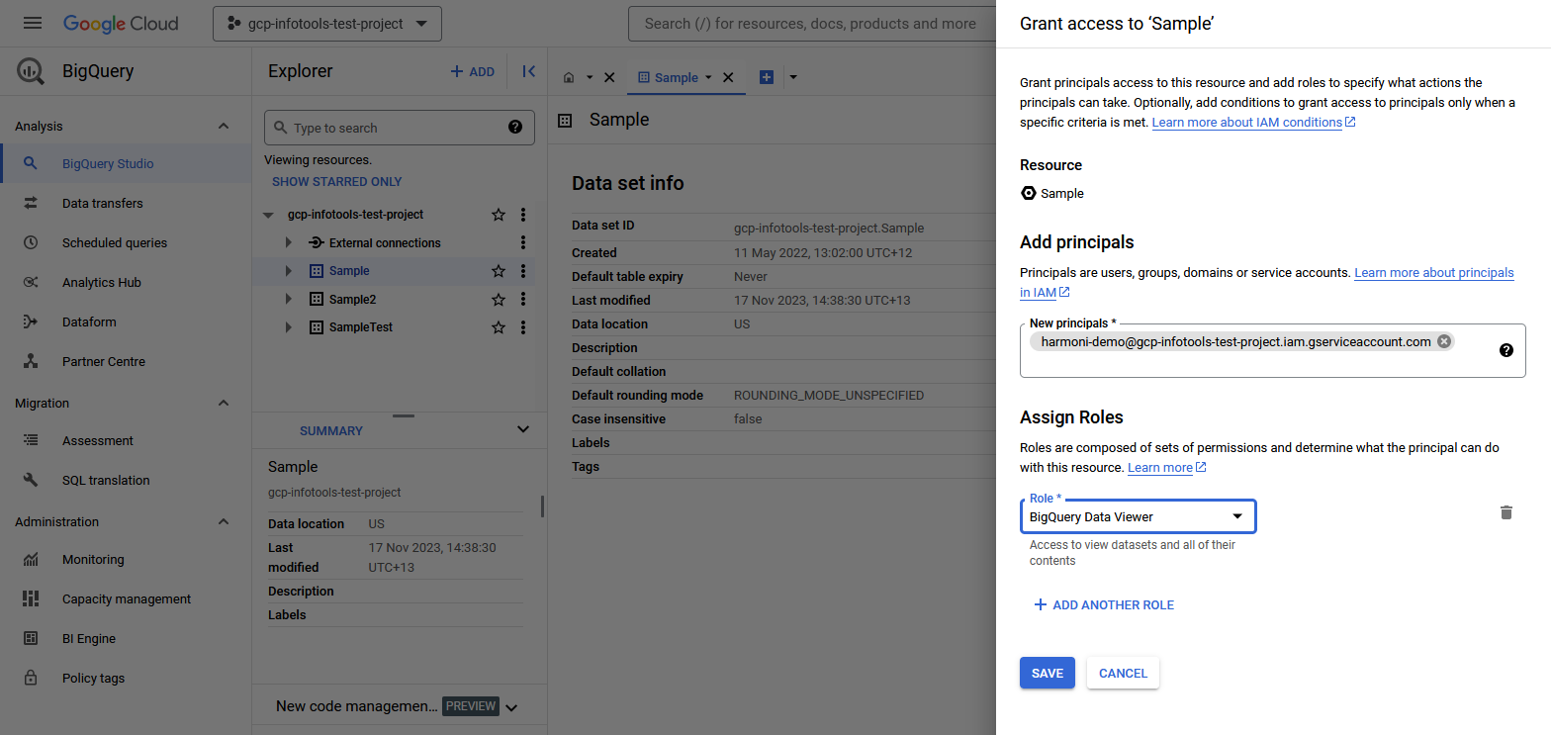The image size is (1551, 735).
Task: Click Type to search Explorer field
Action: coord(400,128)
